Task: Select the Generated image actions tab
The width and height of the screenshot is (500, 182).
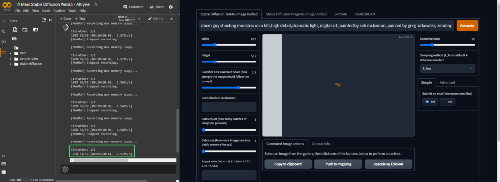Action: tap(285, 144)
